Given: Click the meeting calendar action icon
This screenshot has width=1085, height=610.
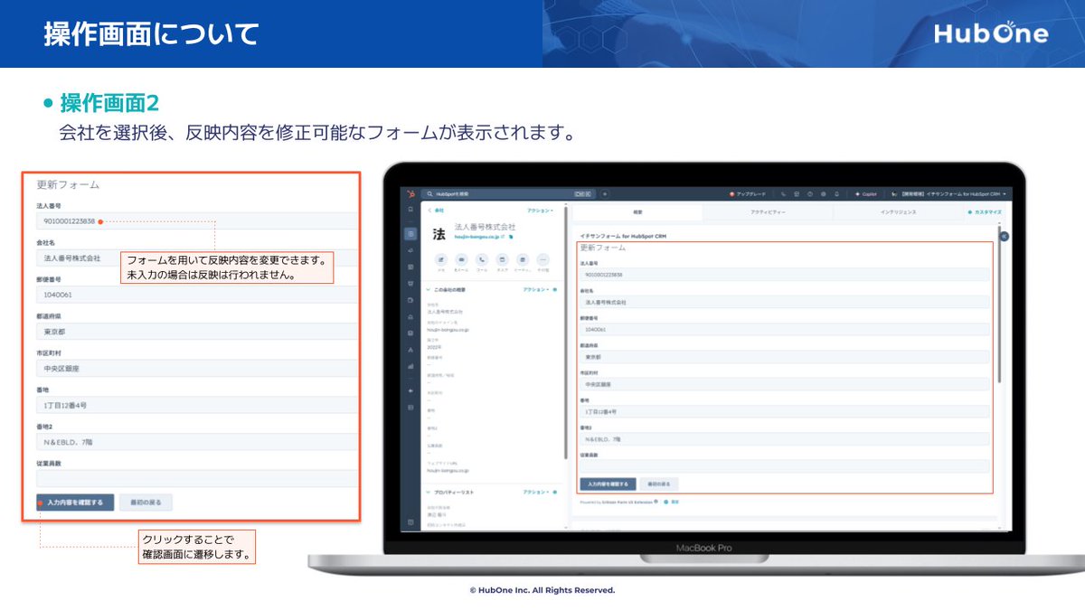Looking at the screenshot, I should (x=523, y=259).
